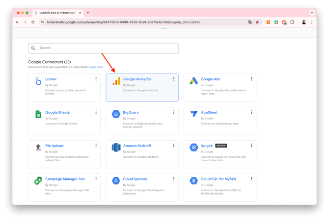The height and width of the screenshot is (221, 329).
Task: Select the Google Sheets connector title
Action: (57, 112)
